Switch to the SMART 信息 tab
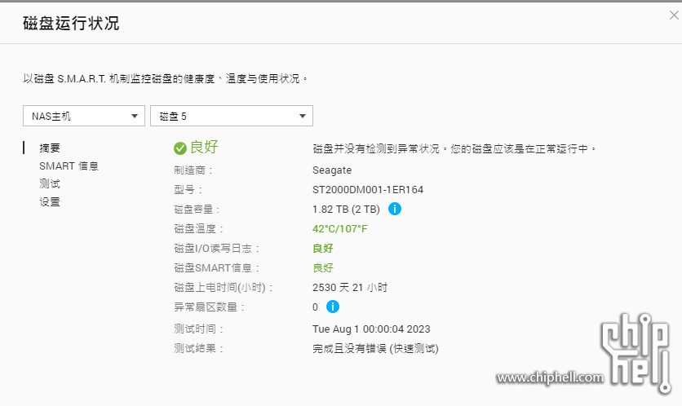The width and height of the screenshot is (682, 406). pos(69,166)
